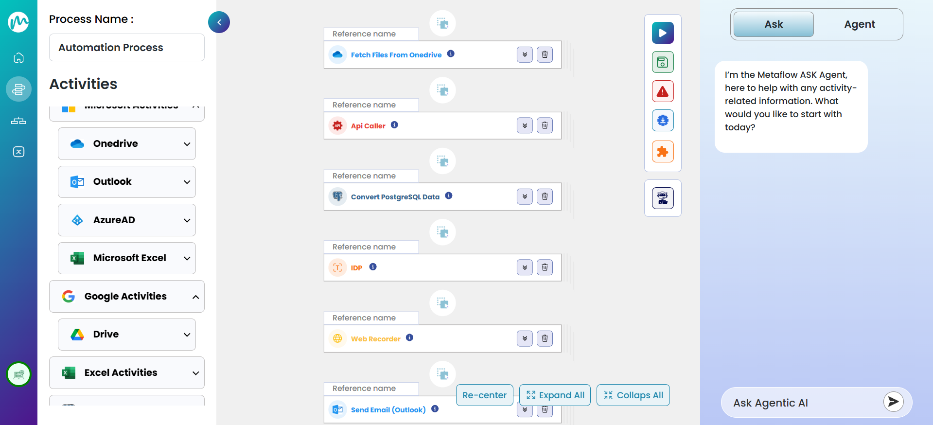The width and height of the screenshot is (933, 425).
Task: Select the Ask tab
Action: 773,24
